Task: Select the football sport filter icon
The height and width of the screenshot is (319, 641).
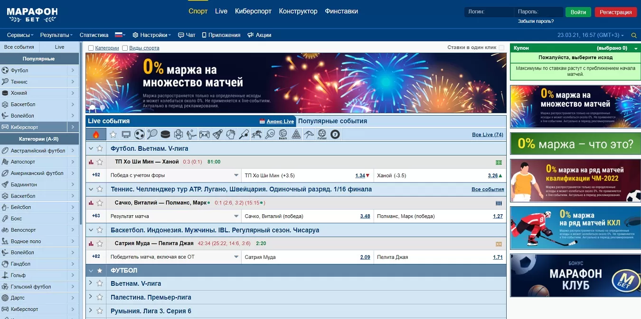Action: point(139,134)
